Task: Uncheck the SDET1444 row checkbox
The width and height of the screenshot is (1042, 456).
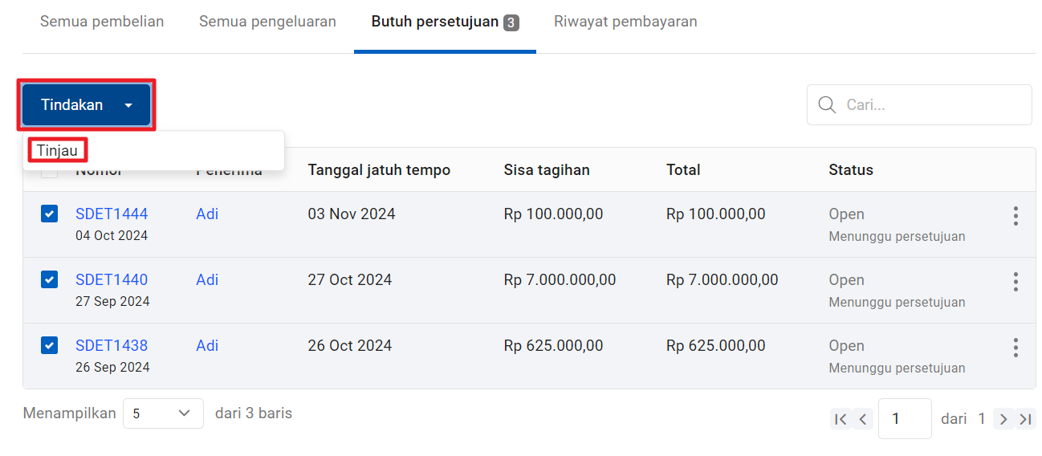Action: tap(49, 214)
